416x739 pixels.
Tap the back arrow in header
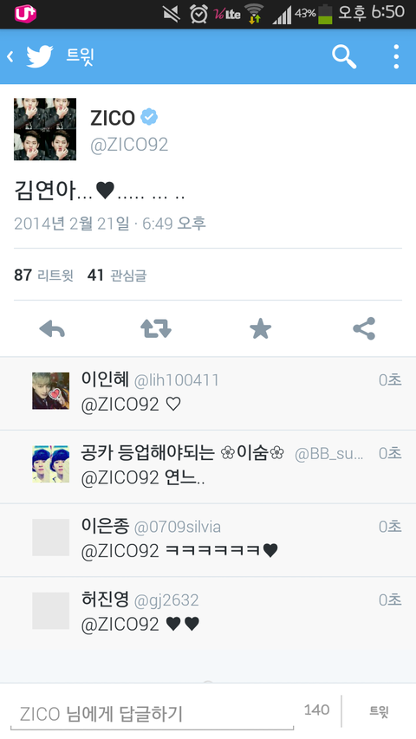click(10, 56)
